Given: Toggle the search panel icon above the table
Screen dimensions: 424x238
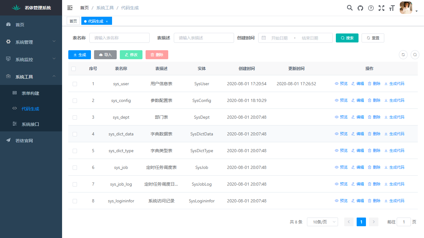Looking at the screenshot, I should (415, 55).
